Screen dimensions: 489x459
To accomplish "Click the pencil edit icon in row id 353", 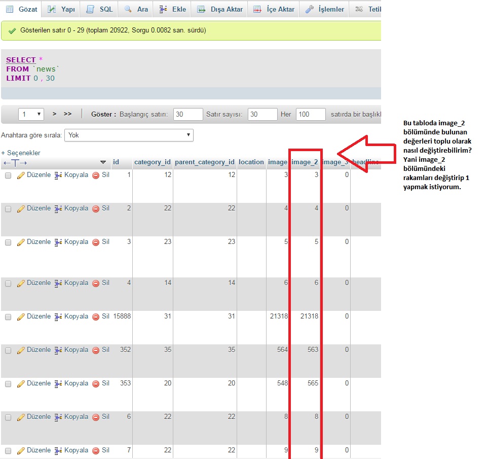I will (x=21, y=384).
